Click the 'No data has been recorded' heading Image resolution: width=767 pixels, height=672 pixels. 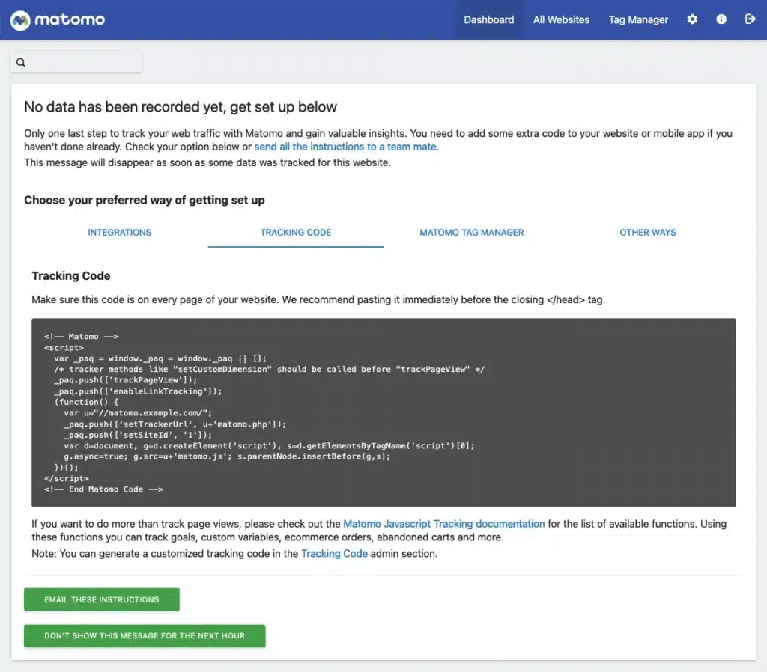[x=181, y=107]
